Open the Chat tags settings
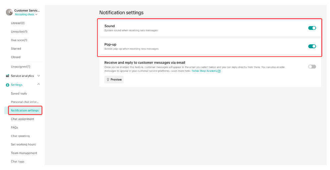The width and height of the screenshot is (330, 170). pyautogui.click(x=18, y=162)
